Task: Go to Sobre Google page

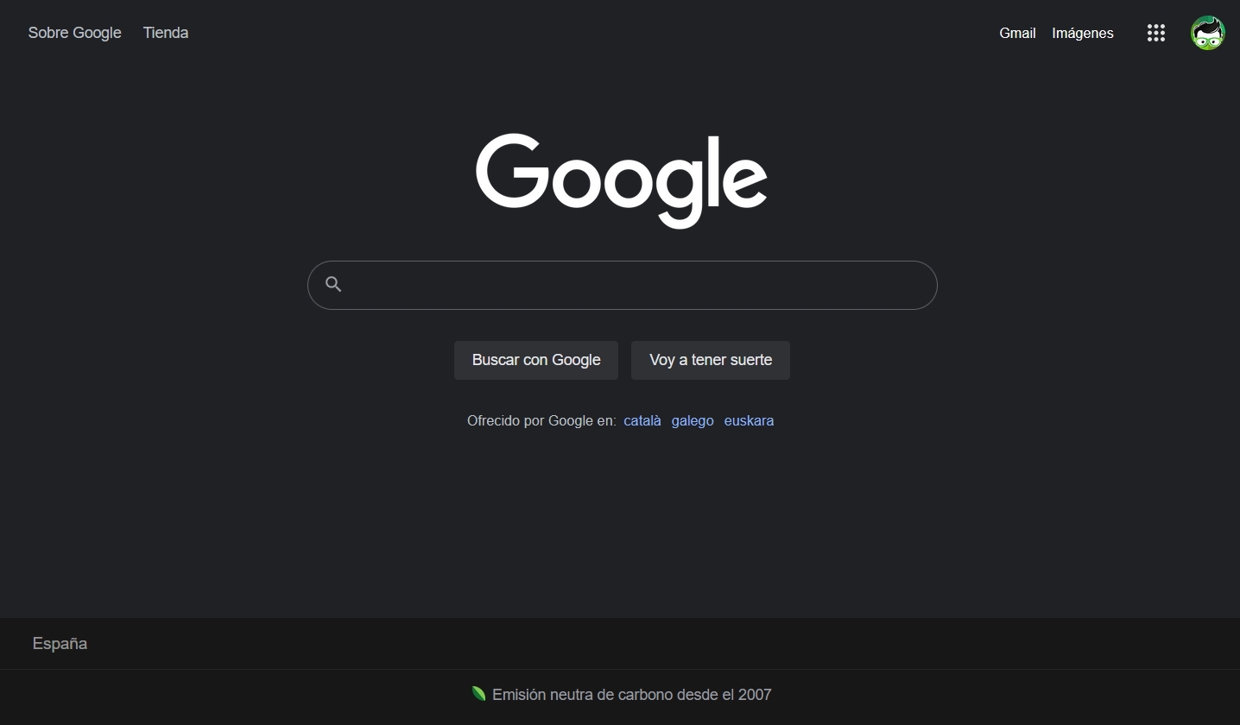Action: click(x=75, y=33)
